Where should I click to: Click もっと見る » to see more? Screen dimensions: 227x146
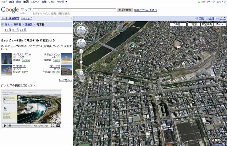65,80
